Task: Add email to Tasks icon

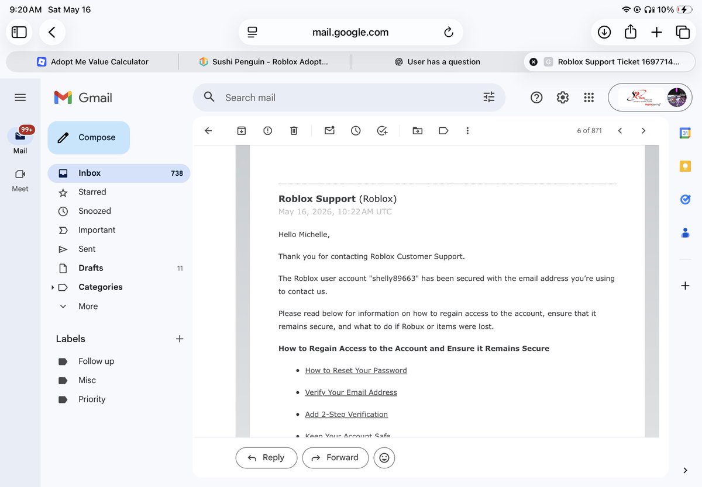Action: [x=382, y=131]
